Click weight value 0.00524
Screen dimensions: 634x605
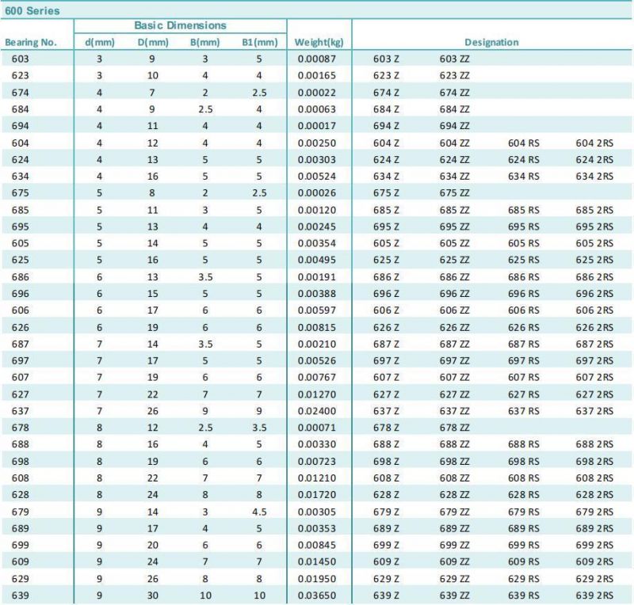317,177
